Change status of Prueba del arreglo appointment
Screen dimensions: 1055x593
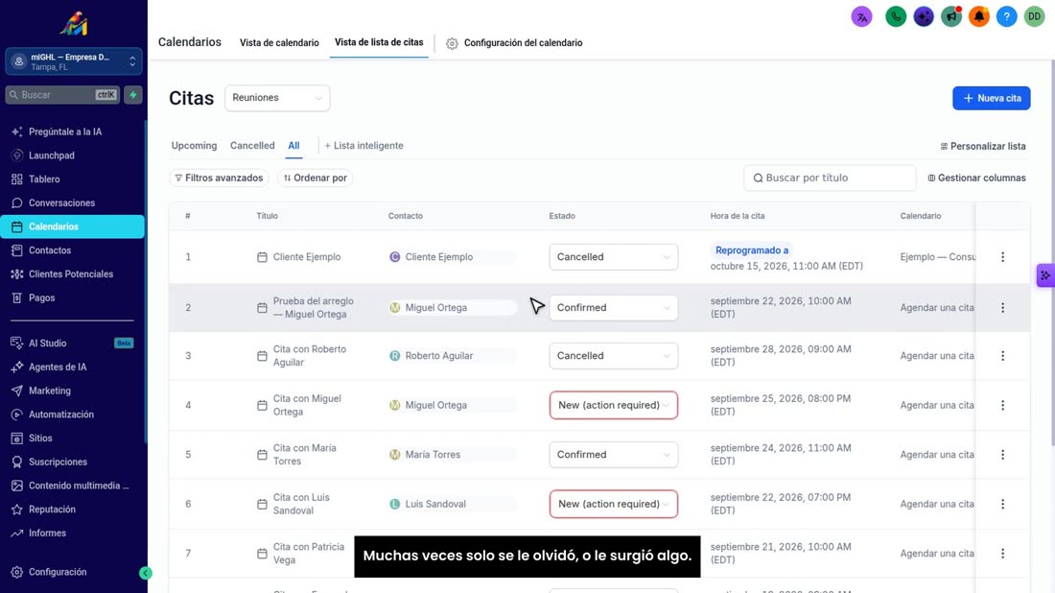[614, 308]
